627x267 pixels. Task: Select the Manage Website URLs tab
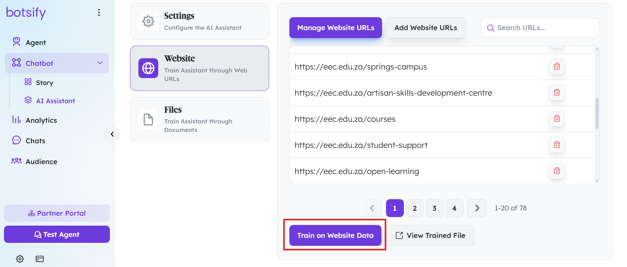tap(336, 28)
